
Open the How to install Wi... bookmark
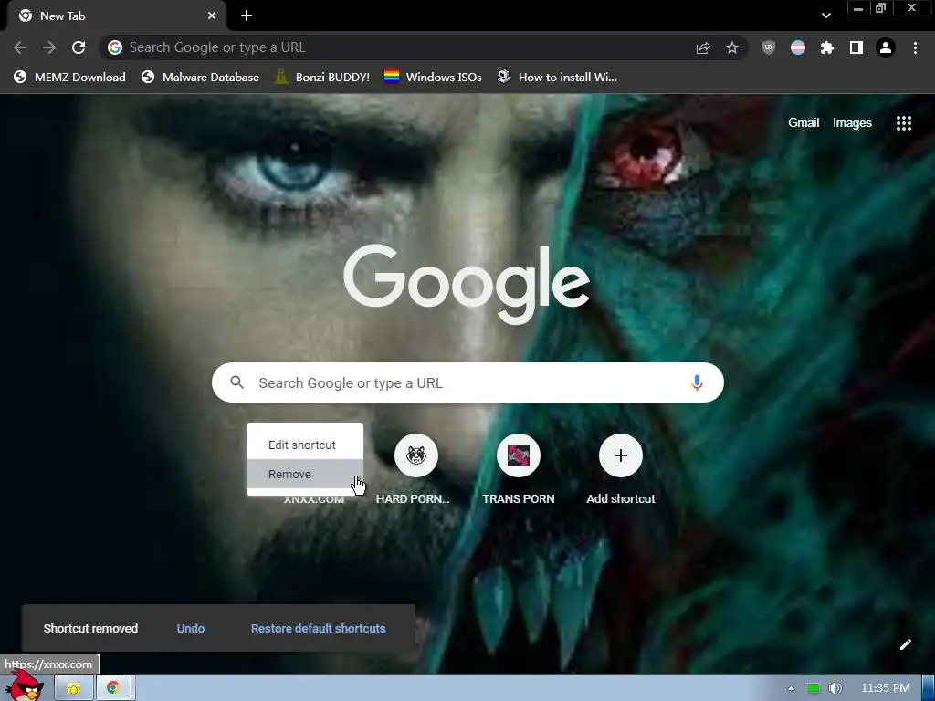pos(558,77)
